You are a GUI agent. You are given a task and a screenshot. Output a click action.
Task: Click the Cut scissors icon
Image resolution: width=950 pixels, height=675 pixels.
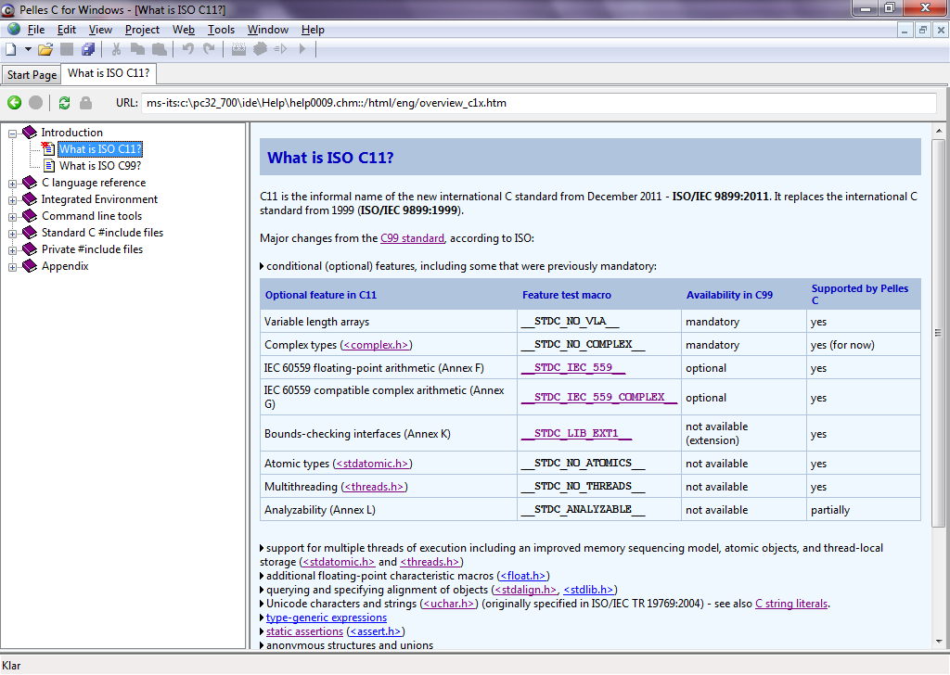(x=116, y=49)
